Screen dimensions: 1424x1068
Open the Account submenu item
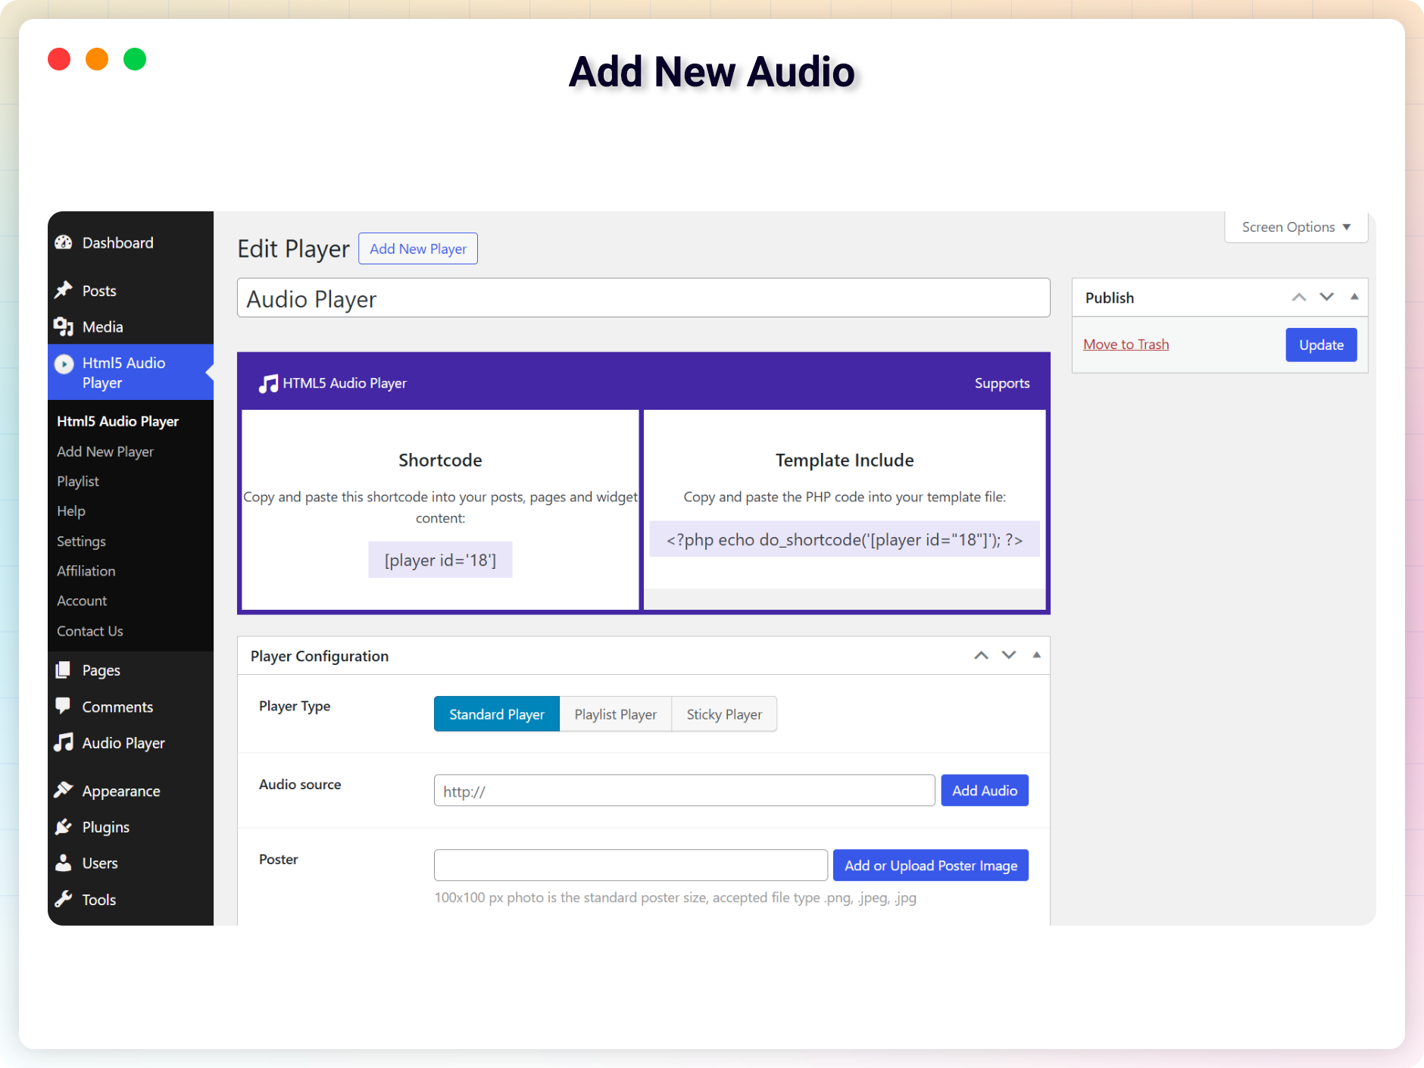(x=82, y=601)
